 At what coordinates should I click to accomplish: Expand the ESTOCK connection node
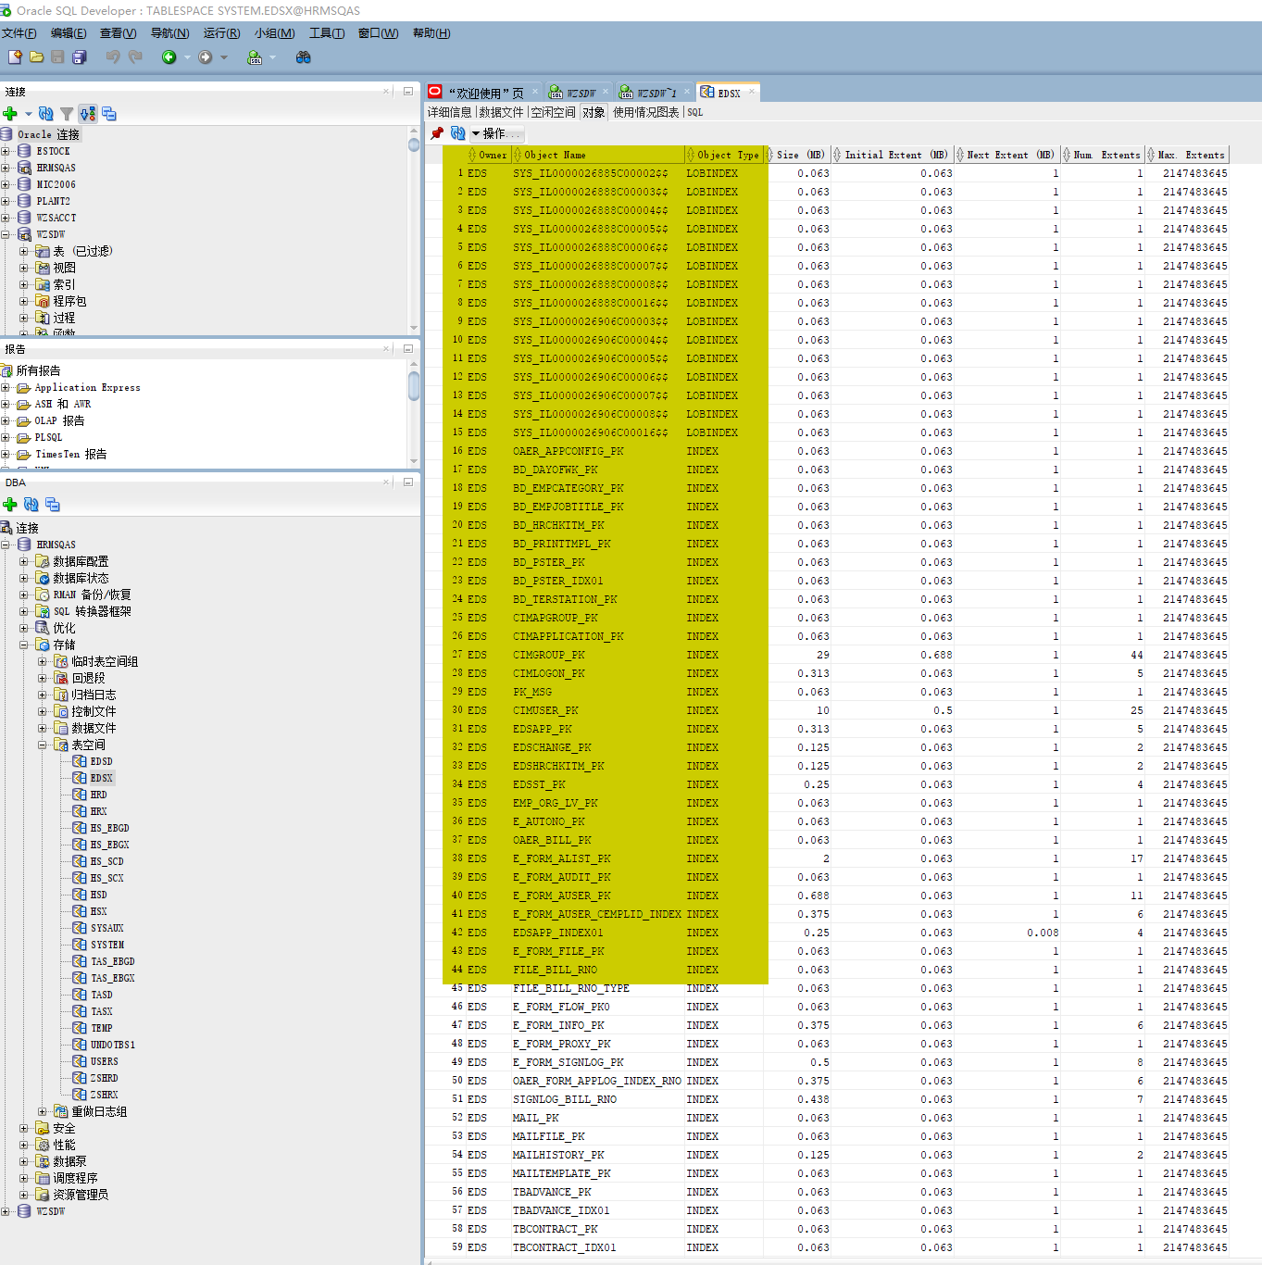[6, 151]
